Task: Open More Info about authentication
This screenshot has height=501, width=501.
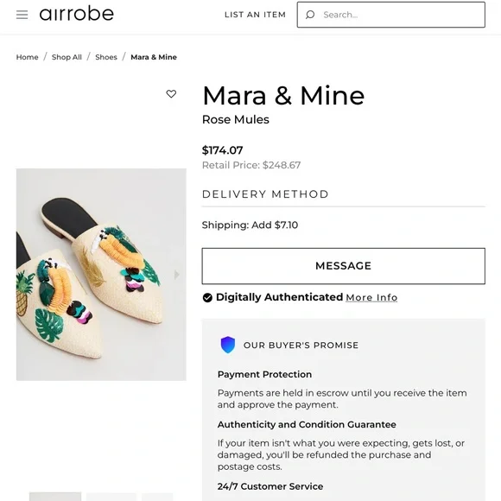Action: pos(371,297)
